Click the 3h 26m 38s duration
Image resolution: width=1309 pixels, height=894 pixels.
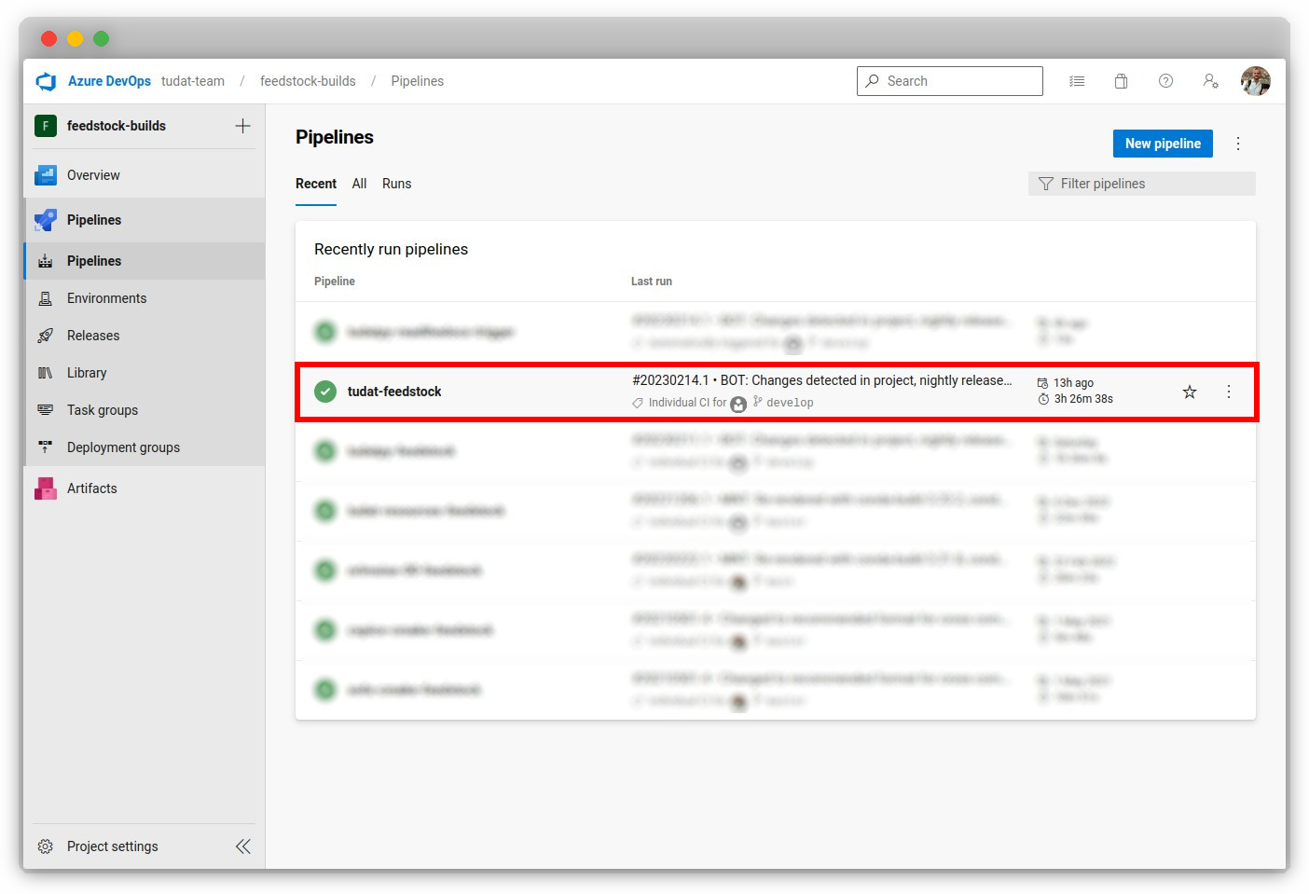click(x=1083, y=399)
